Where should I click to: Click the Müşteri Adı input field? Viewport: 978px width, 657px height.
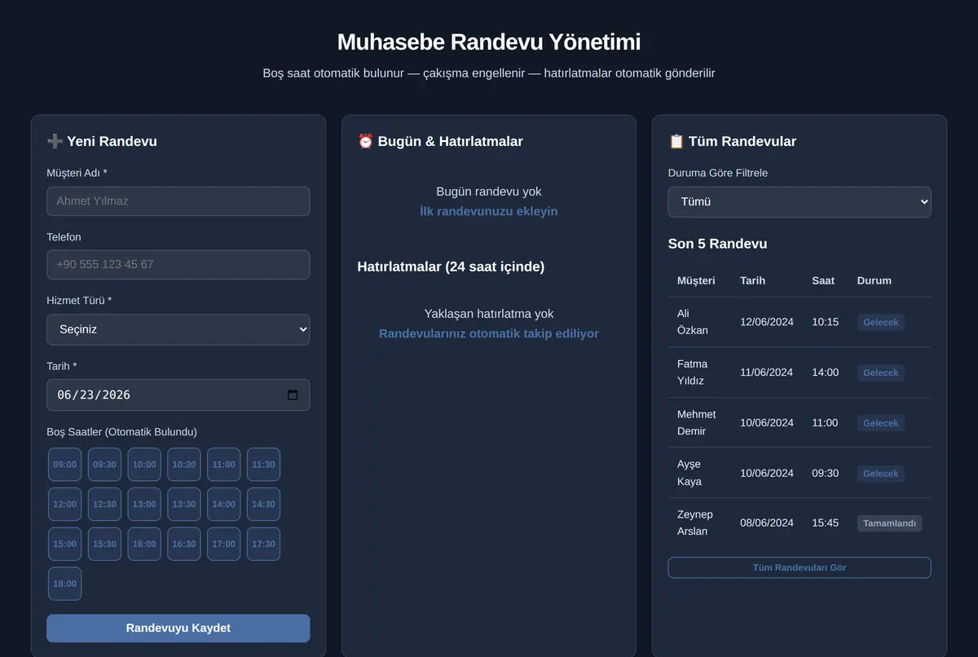point(178,201)
